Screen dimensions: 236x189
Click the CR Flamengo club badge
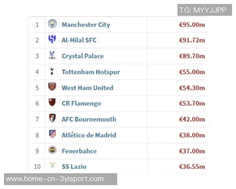52,103
